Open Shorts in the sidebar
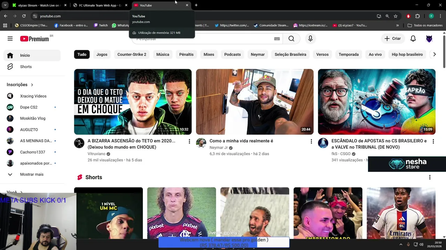This screenshot has width=446, height=250. point(32,67)
